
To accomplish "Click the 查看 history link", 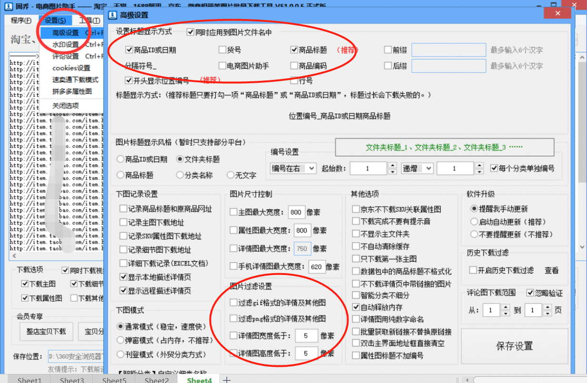I will (552, 270).
